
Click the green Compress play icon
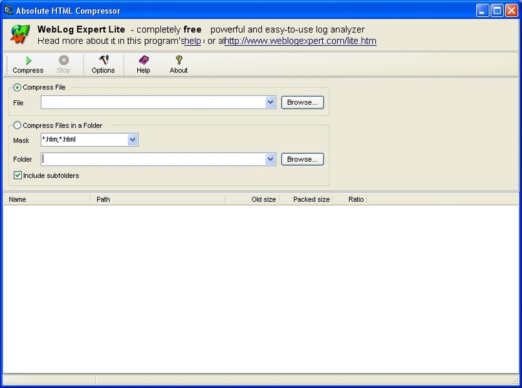(x=28, y=60)
